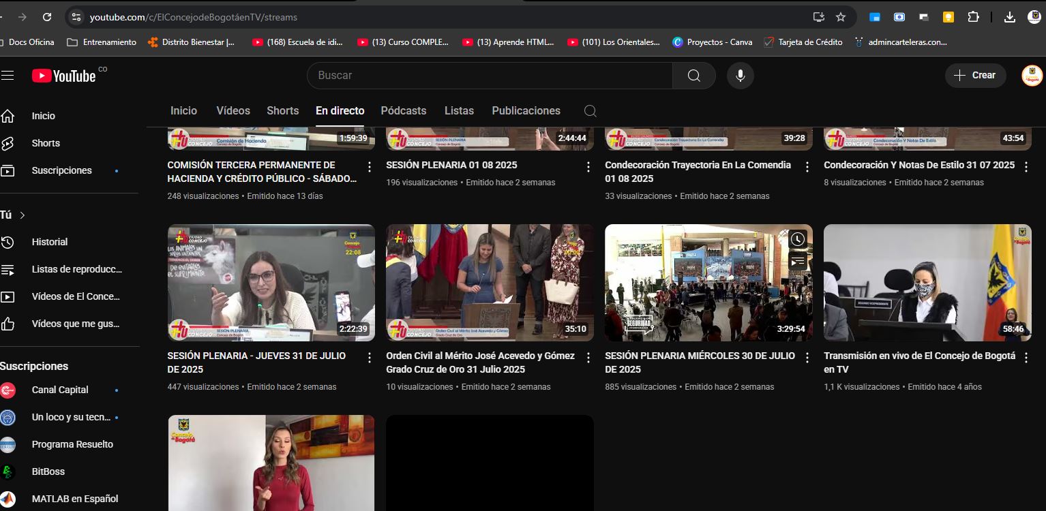Open the browser extensions puzzle icon
Image resolution: width=1046 pixels, height=511 pixels.
tap(974, 17)
